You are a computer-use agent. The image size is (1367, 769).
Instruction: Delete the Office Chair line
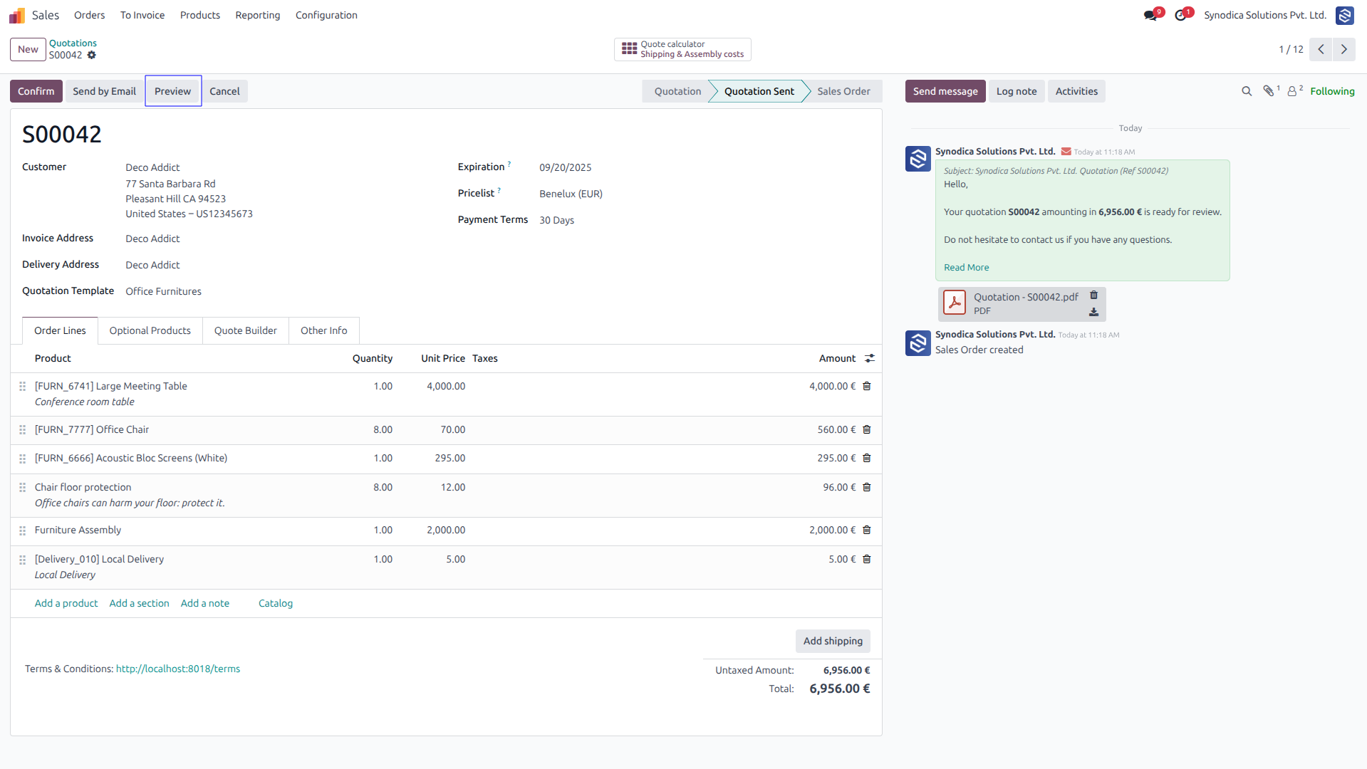tap(867, 429)
